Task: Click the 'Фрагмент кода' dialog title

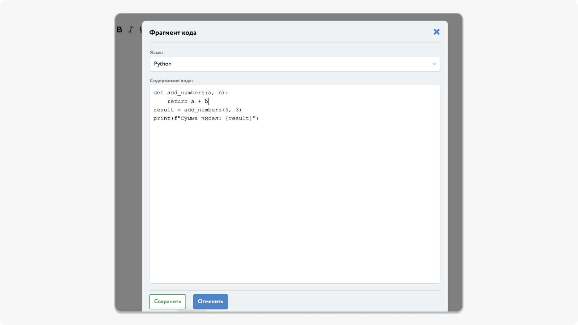Action: [173, 32]
